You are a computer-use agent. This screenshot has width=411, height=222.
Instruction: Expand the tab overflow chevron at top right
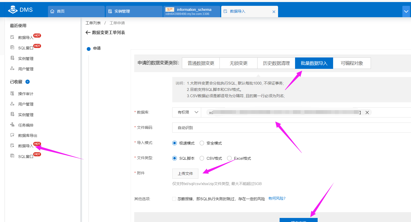(406, 11)
